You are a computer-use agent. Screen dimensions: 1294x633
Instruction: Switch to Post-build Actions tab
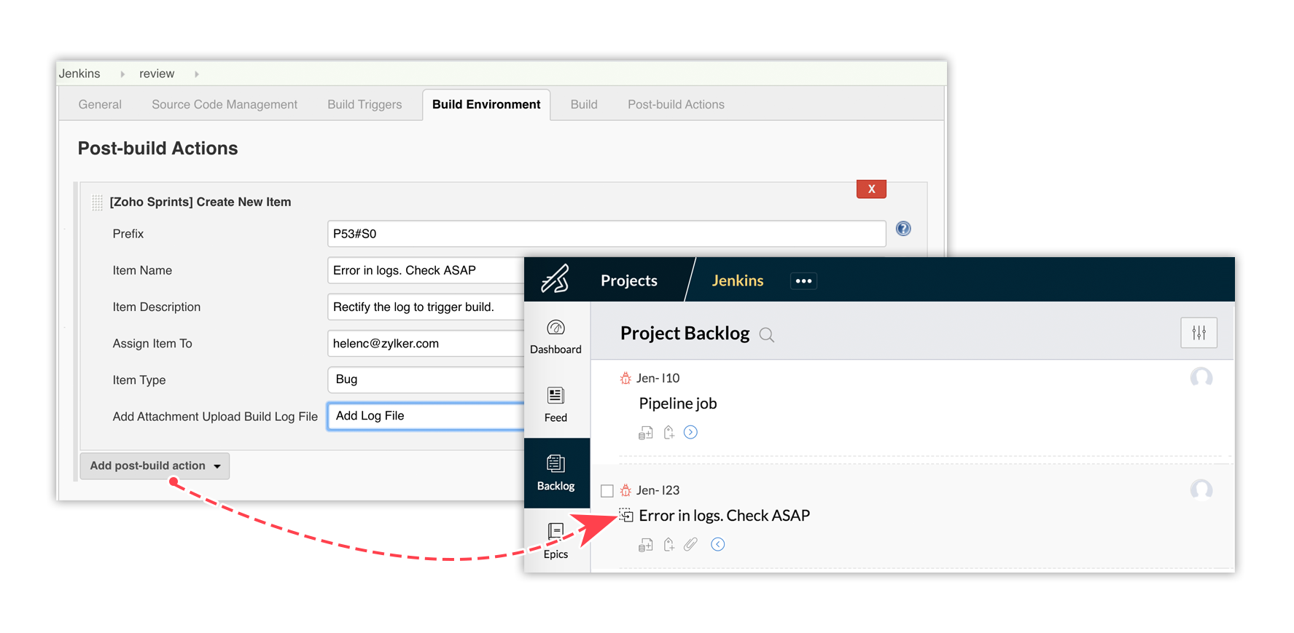676,104
